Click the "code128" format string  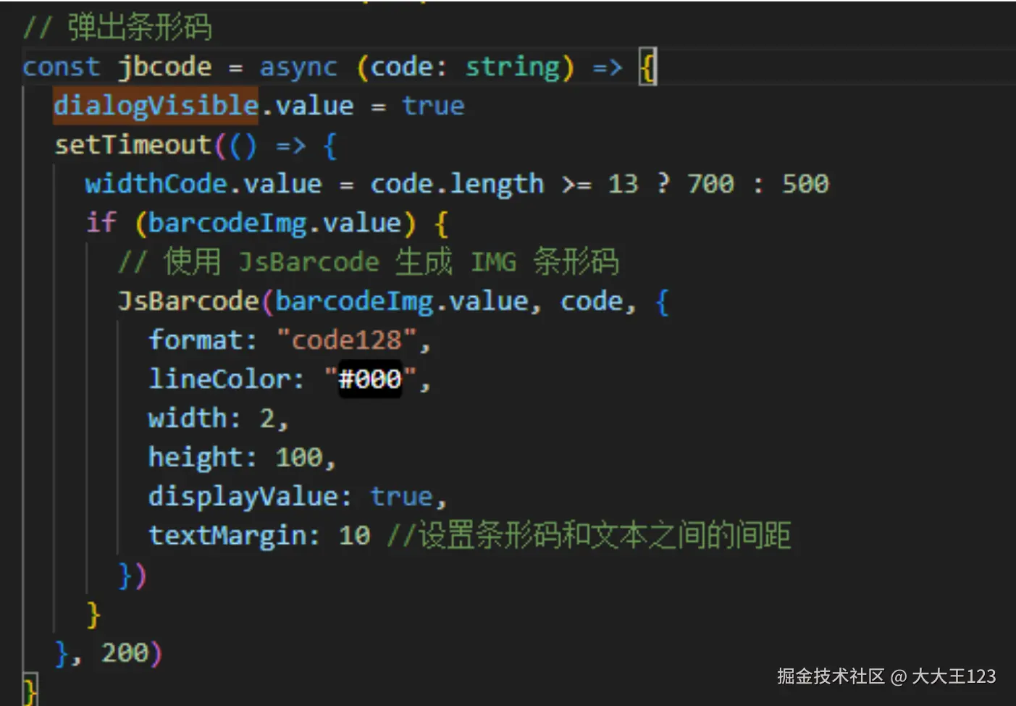point(346,340)
